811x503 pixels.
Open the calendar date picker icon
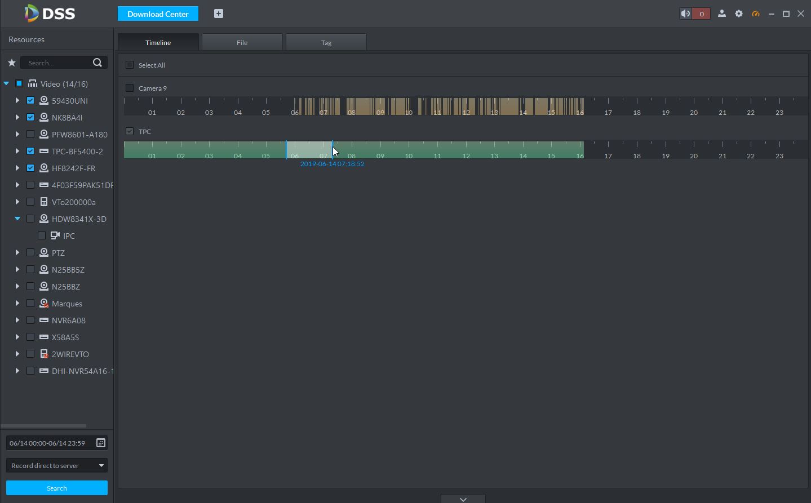click(x=101, y=443)
